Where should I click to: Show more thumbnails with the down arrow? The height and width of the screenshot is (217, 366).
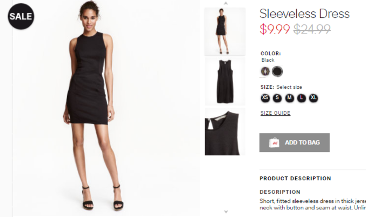226,212
